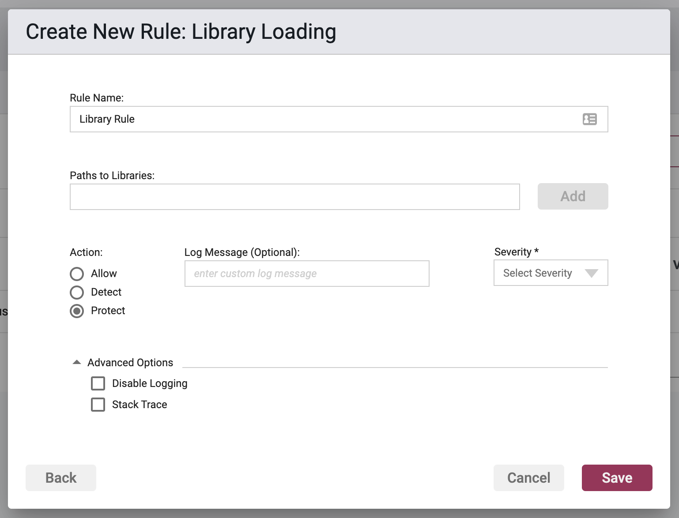Viewport: 679px width, 518px height.
Task: Open the Select Severity dropdown
Action: click(551, 273)
